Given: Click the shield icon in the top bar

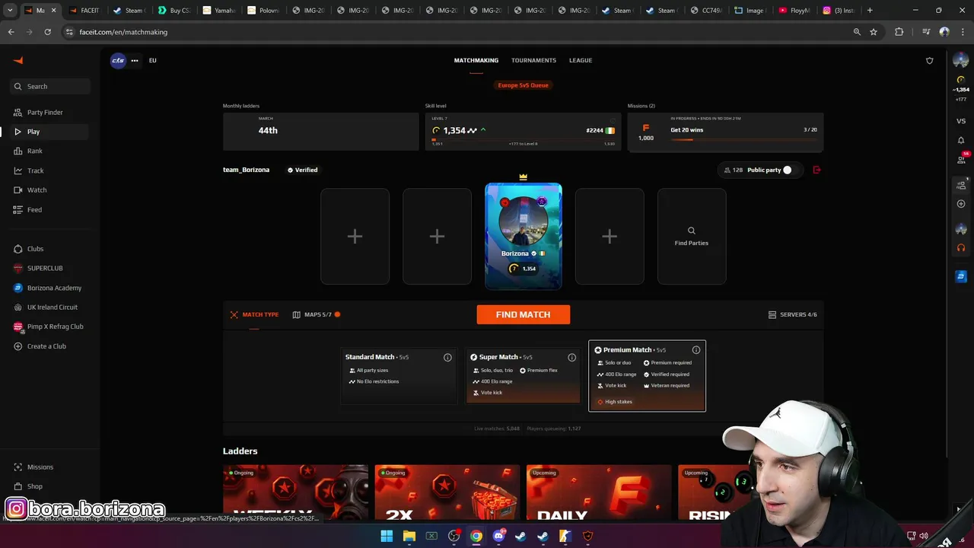Looking at the screenshot, I should click(x=929, y=61).
